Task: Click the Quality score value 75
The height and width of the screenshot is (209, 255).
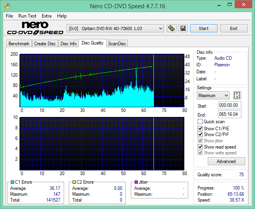Action: (241, 175)
